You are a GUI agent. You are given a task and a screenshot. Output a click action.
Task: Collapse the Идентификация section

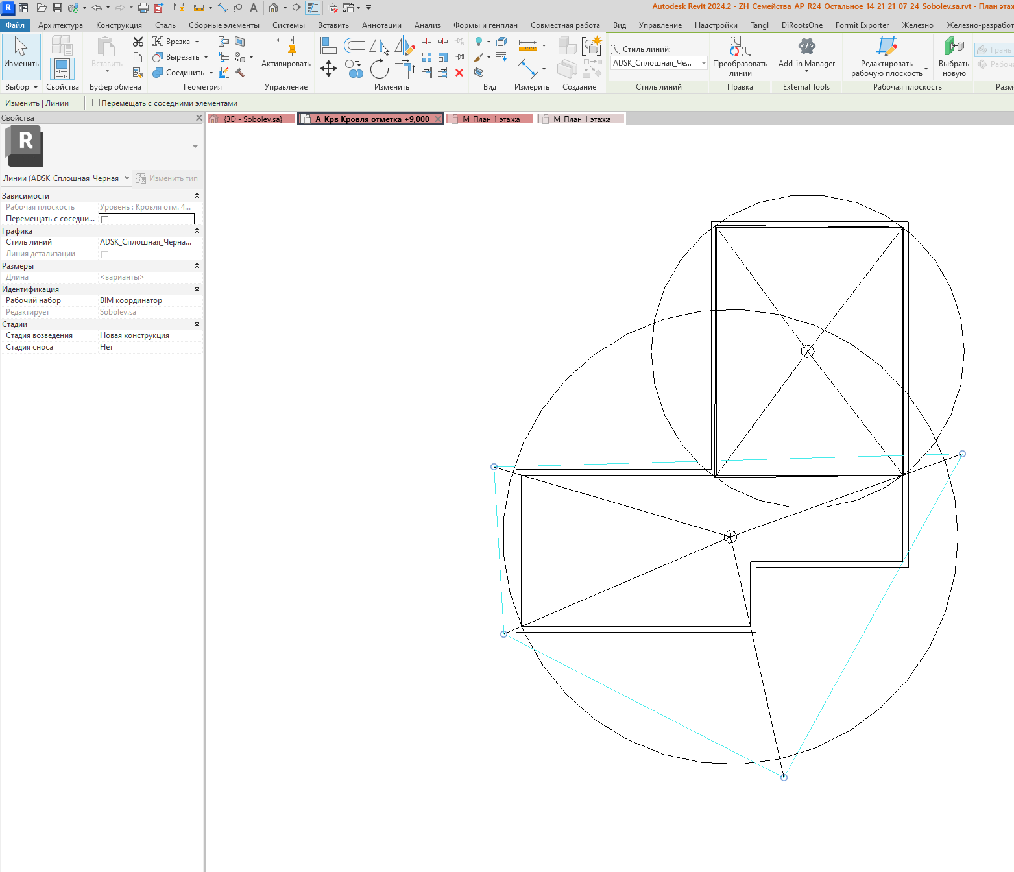197,289
